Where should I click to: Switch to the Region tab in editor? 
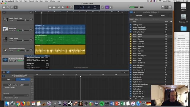tap(23, 79)
